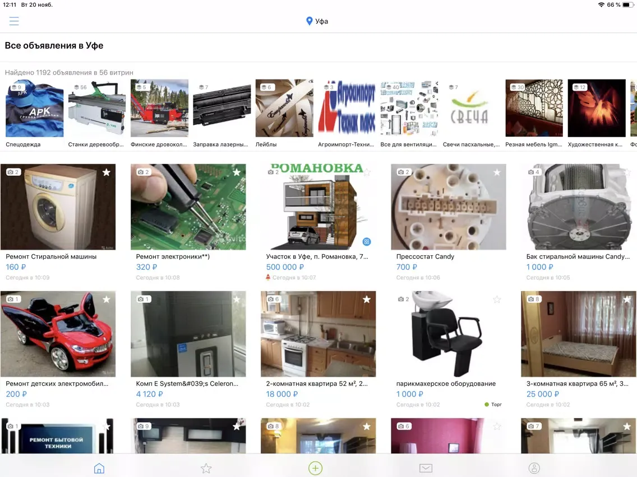Change the city location Уфа
The image size is (637, 477).
pyautogui.click(x=317, y=21)
